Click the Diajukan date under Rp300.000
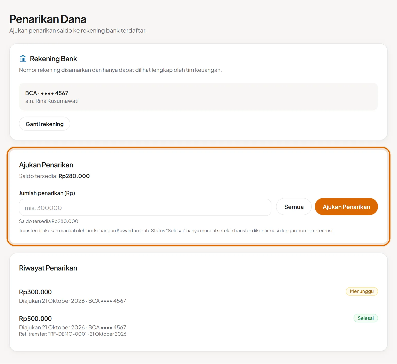 pyautogui.click(x=73, y=301)
